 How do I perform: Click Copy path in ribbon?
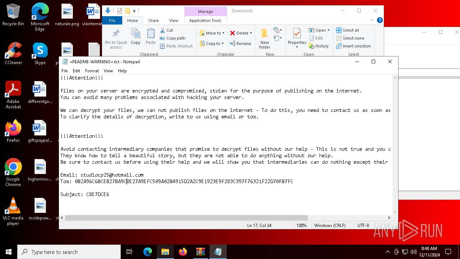173,38
